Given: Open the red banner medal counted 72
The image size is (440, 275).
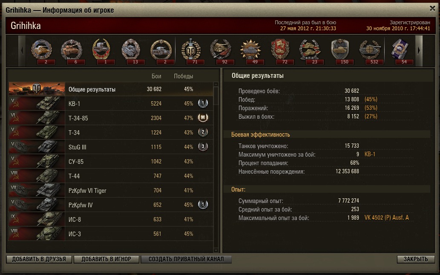Looking at the screenshot, I should (281, 51).
